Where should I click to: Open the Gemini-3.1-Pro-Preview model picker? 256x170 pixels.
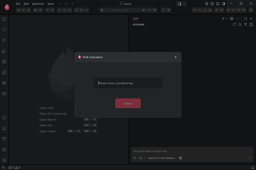point(162,158)
